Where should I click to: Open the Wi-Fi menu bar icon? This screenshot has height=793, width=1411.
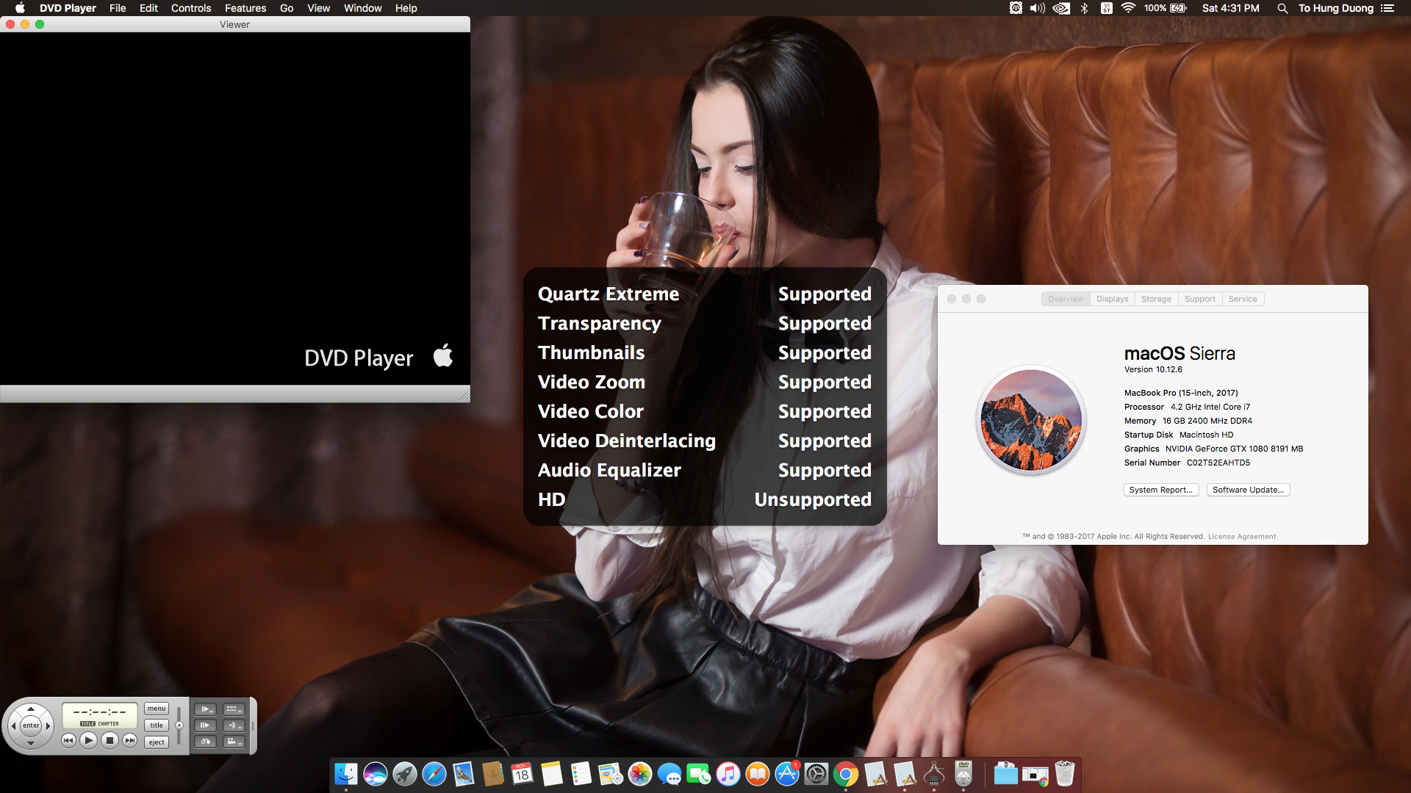tap(1128, 8)
